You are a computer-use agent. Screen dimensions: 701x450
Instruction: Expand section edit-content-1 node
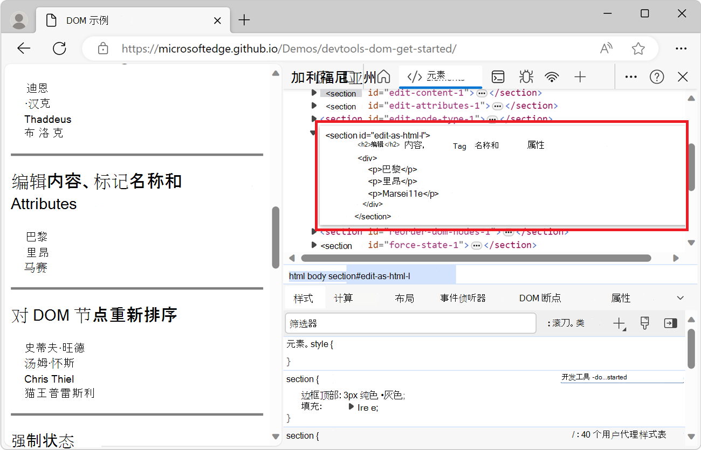click(314, 93)
